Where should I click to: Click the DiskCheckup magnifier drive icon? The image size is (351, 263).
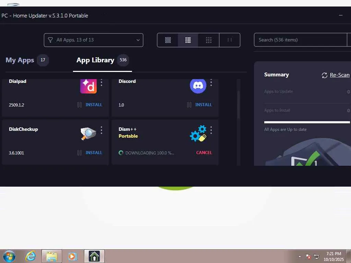click(x=88, y=134)
